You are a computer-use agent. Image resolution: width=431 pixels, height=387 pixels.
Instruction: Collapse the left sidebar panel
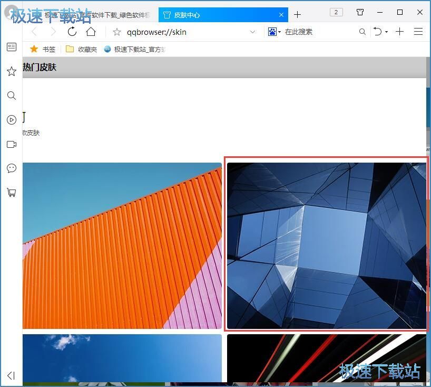click(x=11, y=375)
